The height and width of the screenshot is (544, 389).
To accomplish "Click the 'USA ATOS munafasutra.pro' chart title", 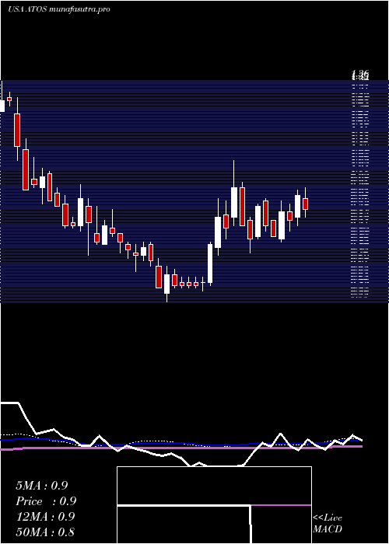I will point(58,9).
